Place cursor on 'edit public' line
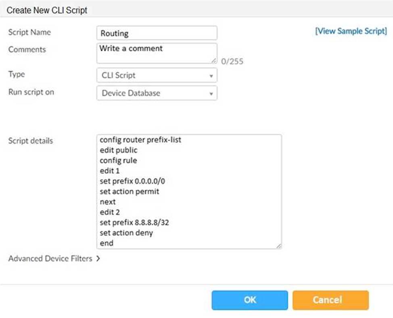Viewport: 393px width, 318px height. 119,150
